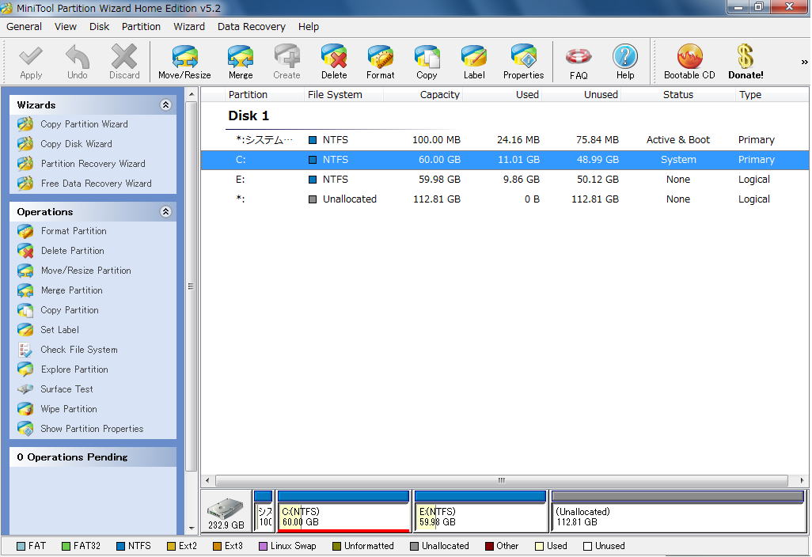The height and width of the screenshot is (557, 812).
Task: Click Surface Test icon in sidebar
Action: tap(25, 389)
